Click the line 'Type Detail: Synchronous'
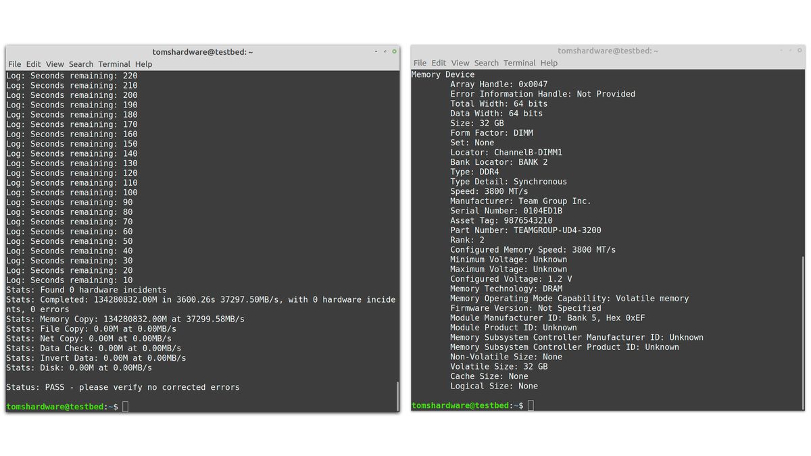The image size is (811, 456). coord(509,182)
